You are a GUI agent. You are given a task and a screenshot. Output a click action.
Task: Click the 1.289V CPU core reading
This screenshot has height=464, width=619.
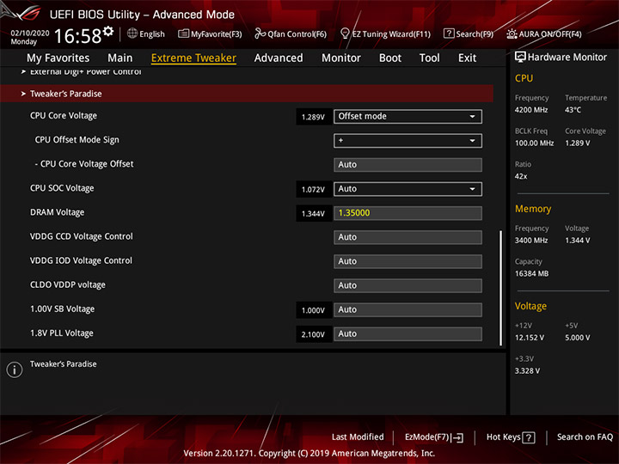pyautogui.click(x=313, y=117)
